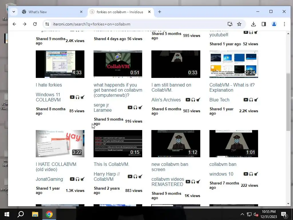Open I am still banned on CollabVM link
The image size is (293, 220).
point(171,87)
